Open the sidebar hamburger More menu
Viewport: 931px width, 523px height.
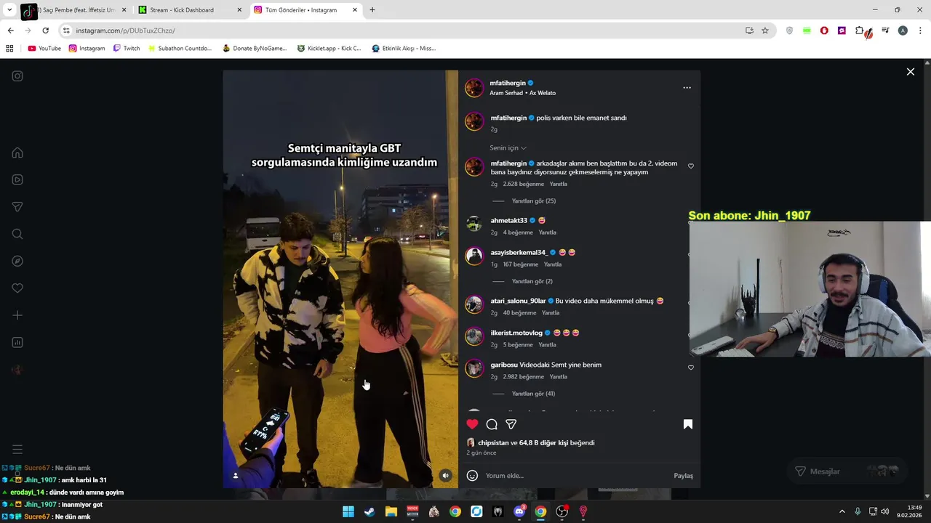coord(17,450)
